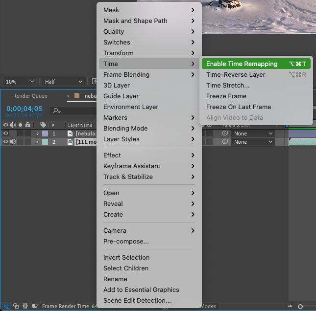Screen dimensions: 316x311
Task: Click the lock column header icon
Action: tap(27, 125)
